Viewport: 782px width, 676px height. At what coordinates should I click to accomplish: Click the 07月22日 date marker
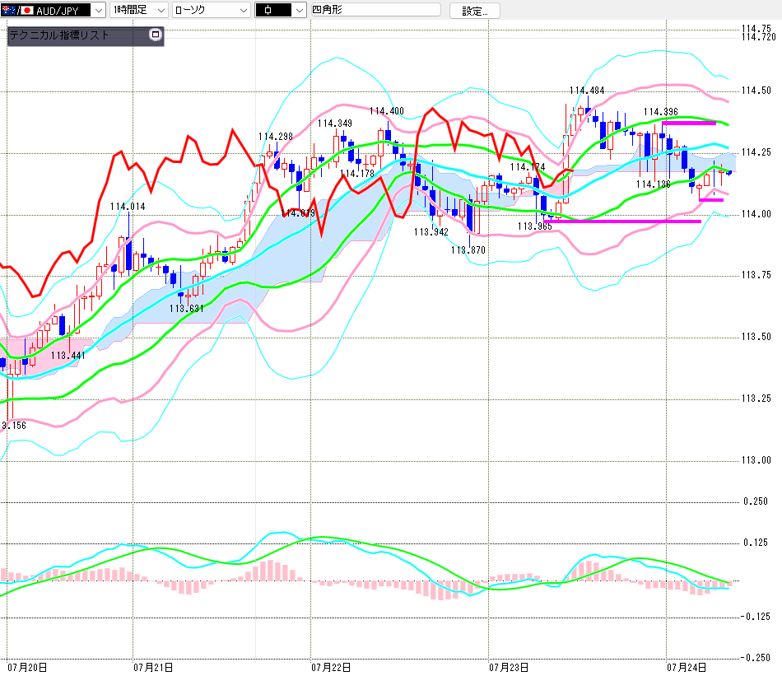click(x=331, y=667)
